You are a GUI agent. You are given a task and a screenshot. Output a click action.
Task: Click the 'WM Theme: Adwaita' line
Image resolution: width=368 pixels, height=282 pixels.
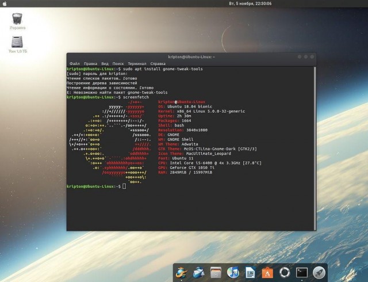pos(178,144)
